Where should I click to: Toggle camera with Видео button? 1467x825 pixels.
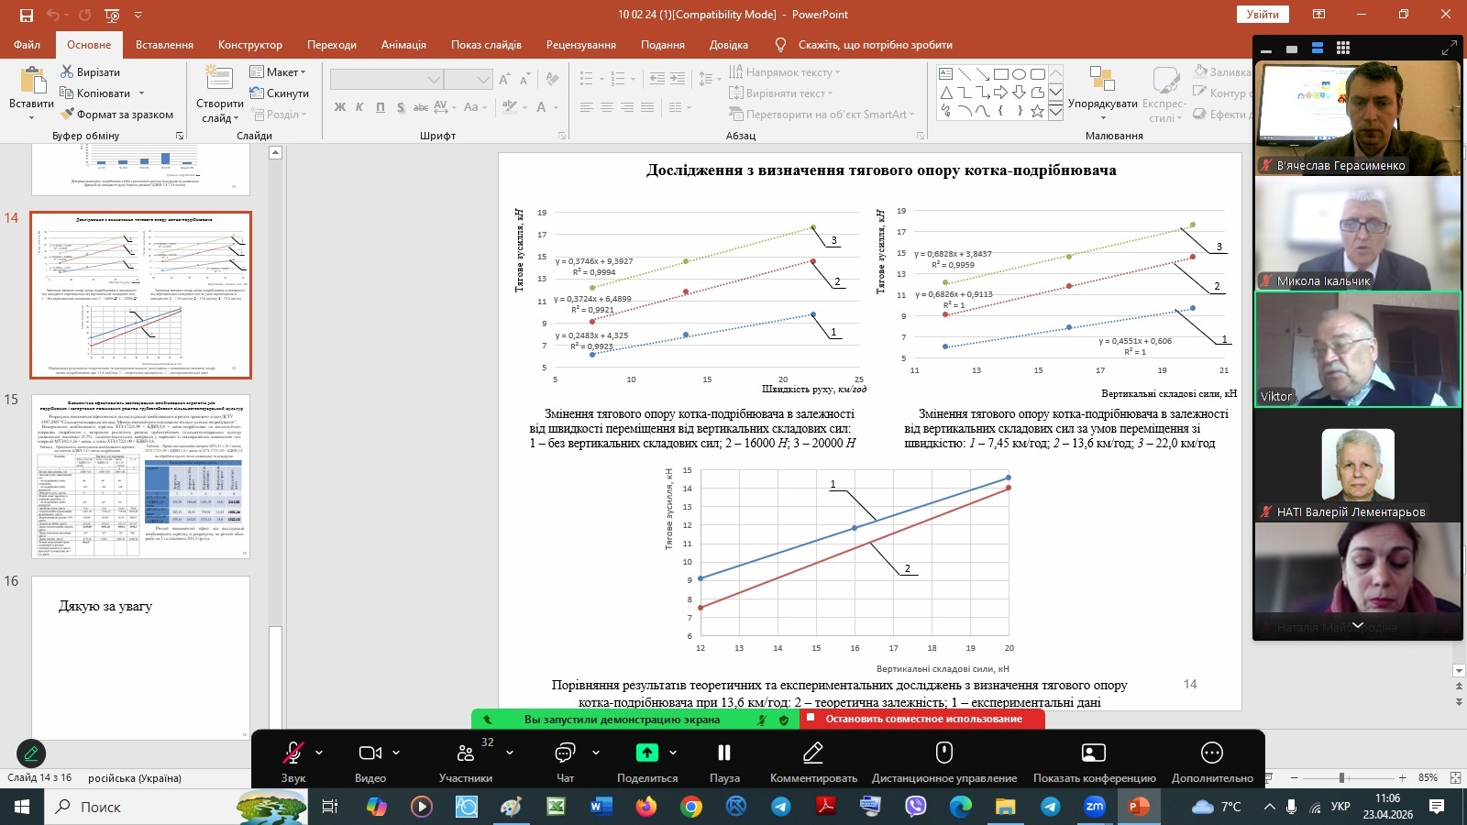pyautogui.click(x=370, y=753)
